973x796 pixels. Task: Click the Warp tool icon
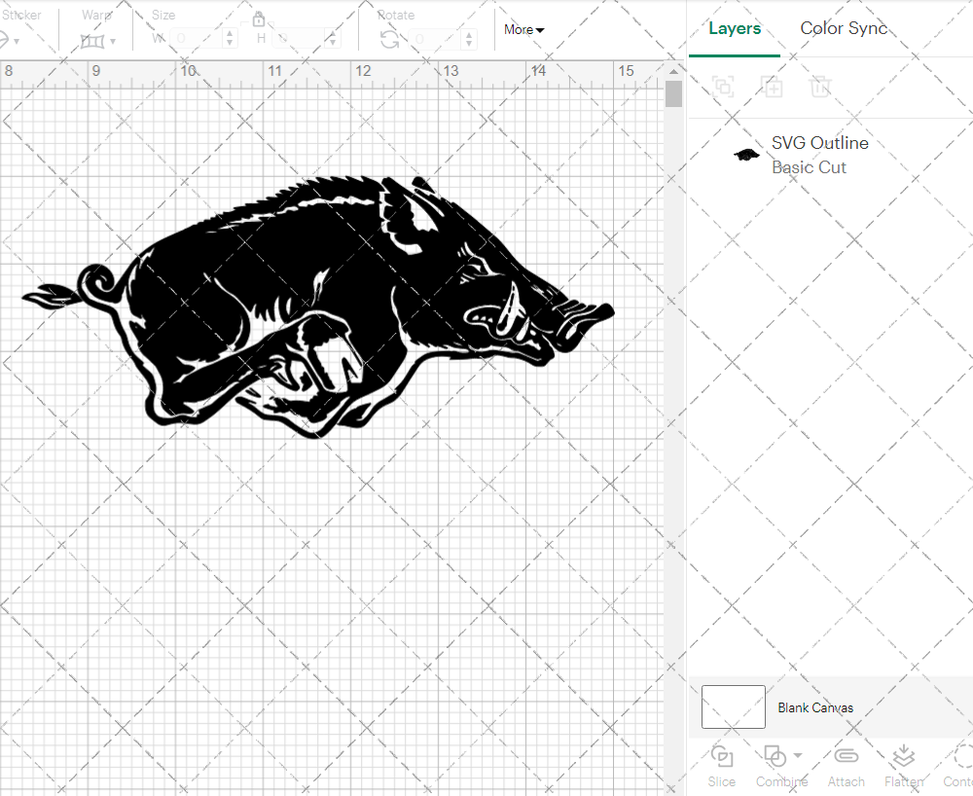pos(92,40)
